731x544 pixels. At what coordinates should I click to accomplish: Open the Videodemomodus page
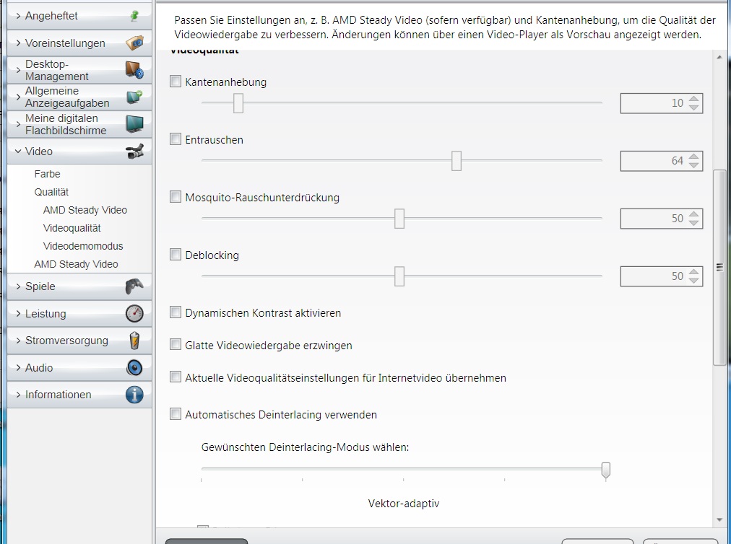coord(83,246)
